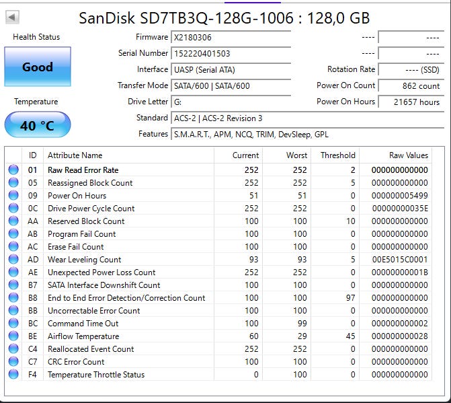Click the status orb for Wear Leveling Count

point(13,259)
